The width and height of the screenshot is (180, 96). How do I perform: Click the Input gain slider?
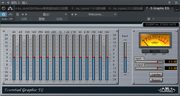click(x=149, y=62)
